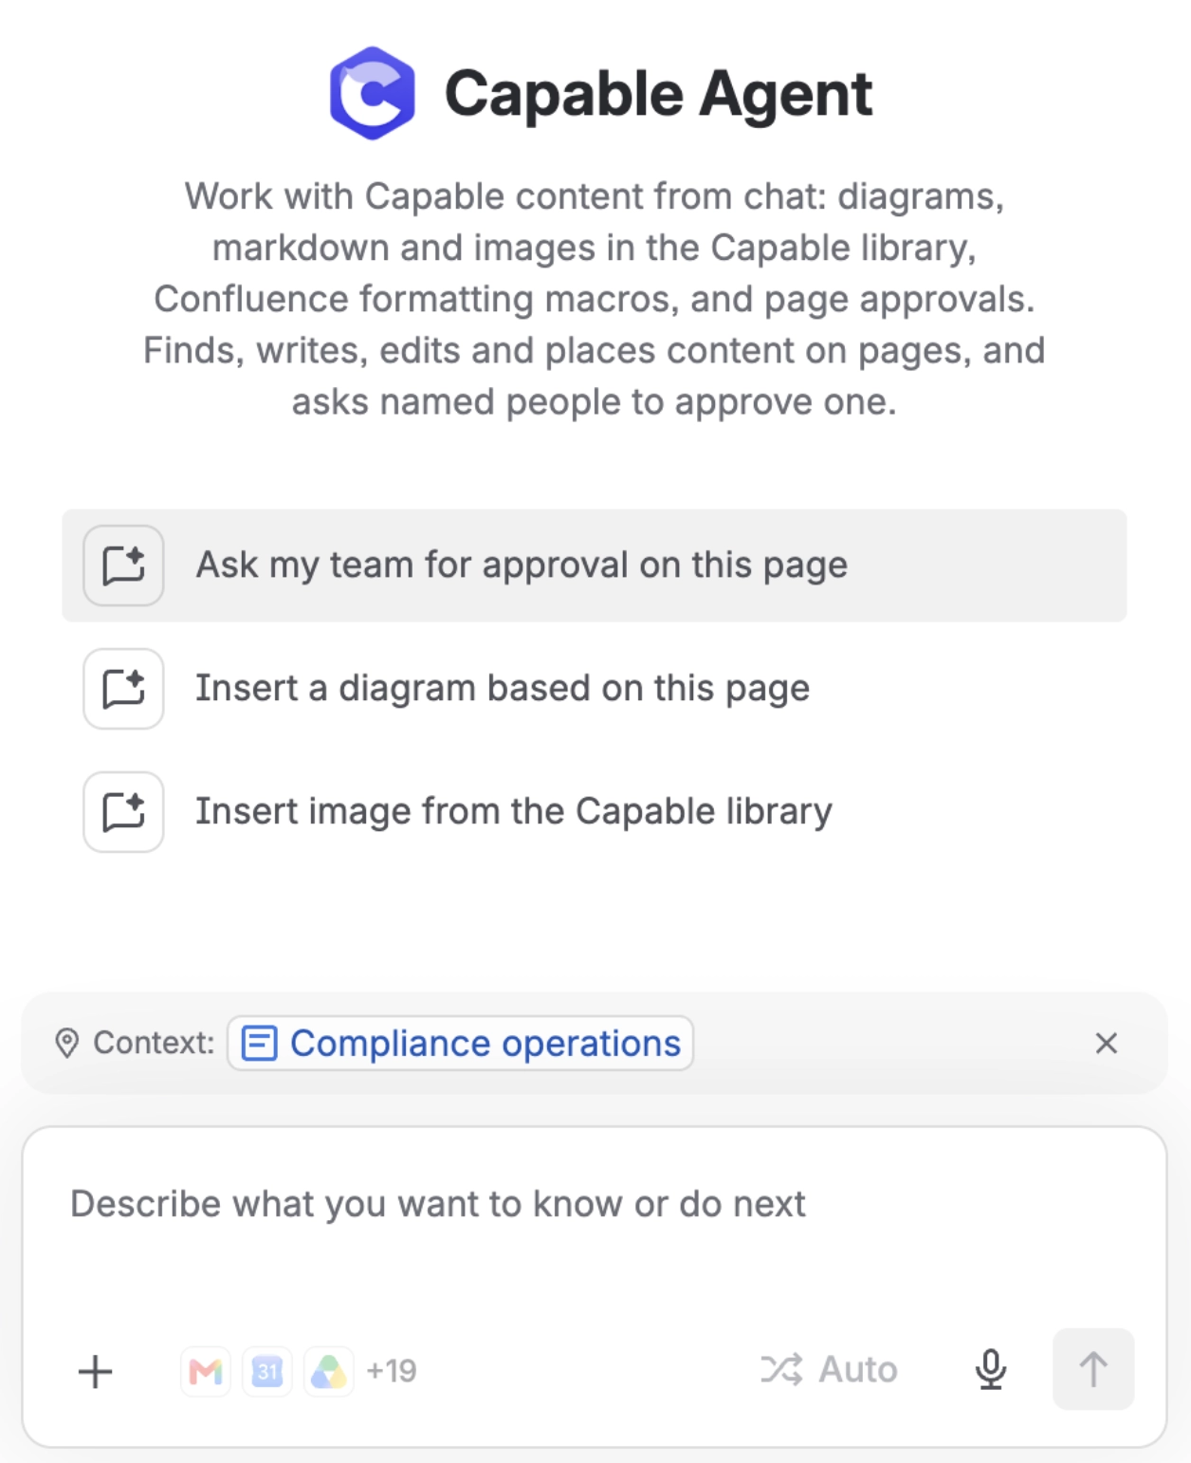Click the Capable Agent hexagon logo

(x=372, y=93)
